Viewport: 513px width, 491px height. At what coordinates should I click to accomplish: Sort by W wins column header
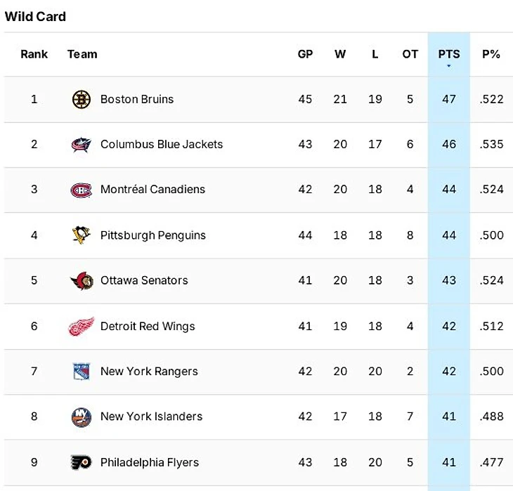click(x=340, y=54)
